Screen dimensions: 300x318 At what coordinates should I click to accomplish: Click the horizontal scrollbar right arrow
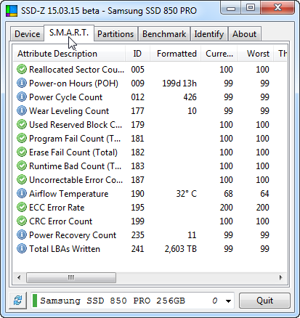pyautogui.click(x=281, y=277)
